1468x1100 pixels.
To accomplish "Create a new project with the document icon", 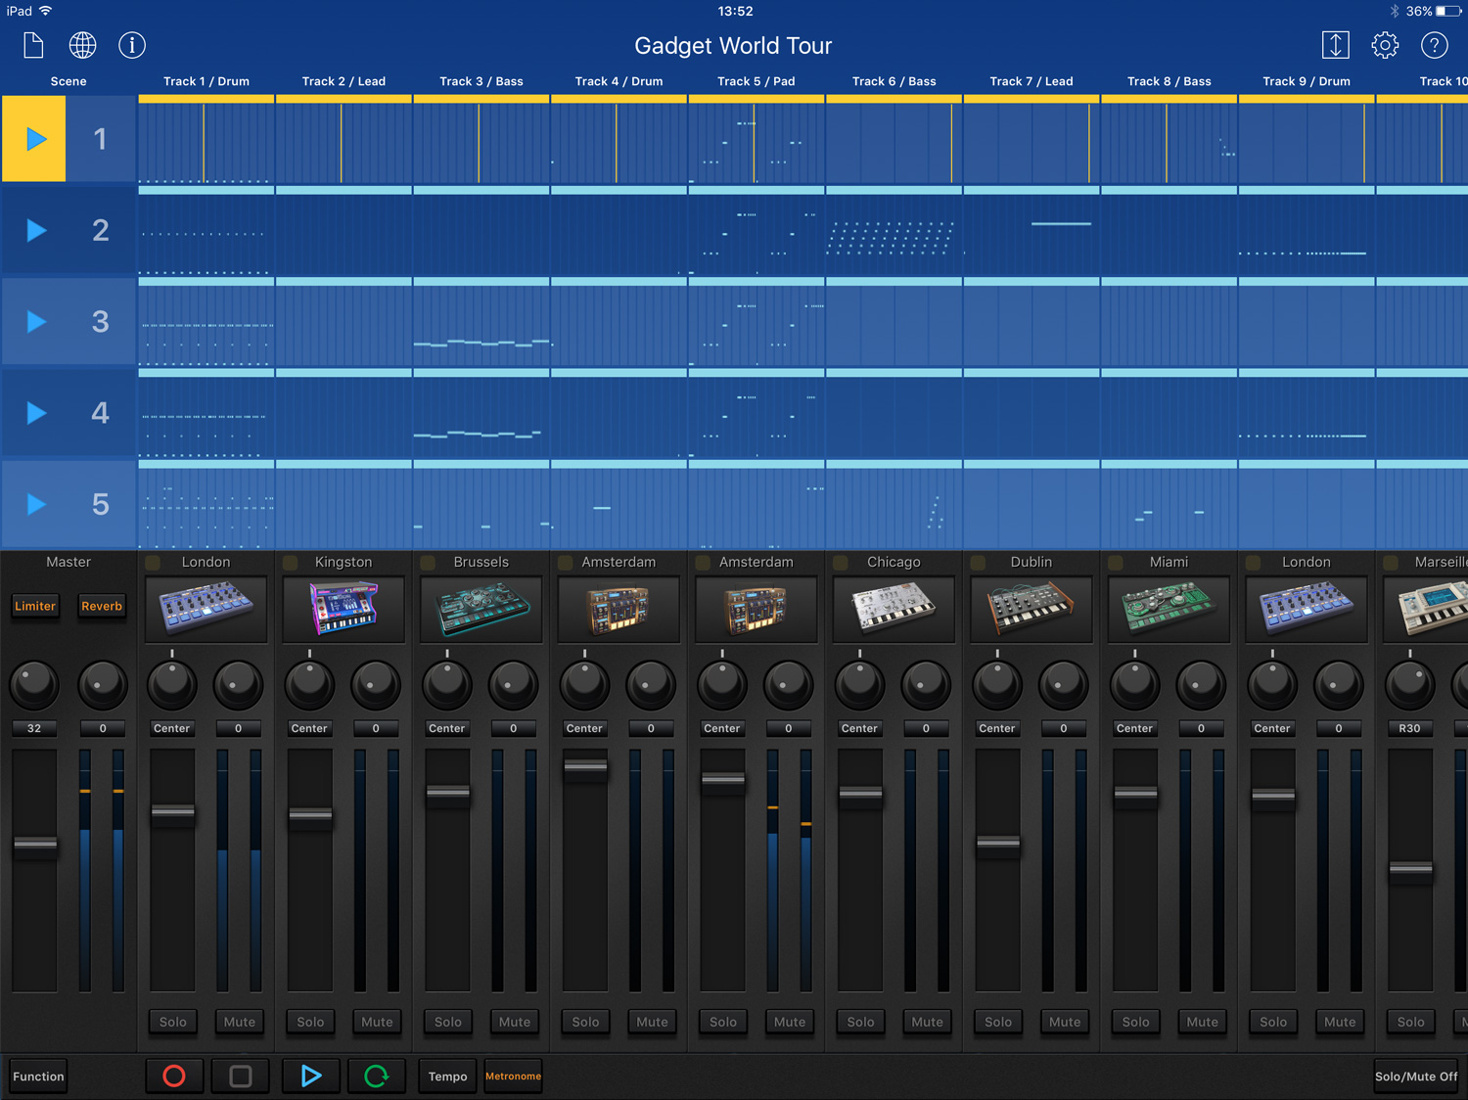I will click(32, 45).
